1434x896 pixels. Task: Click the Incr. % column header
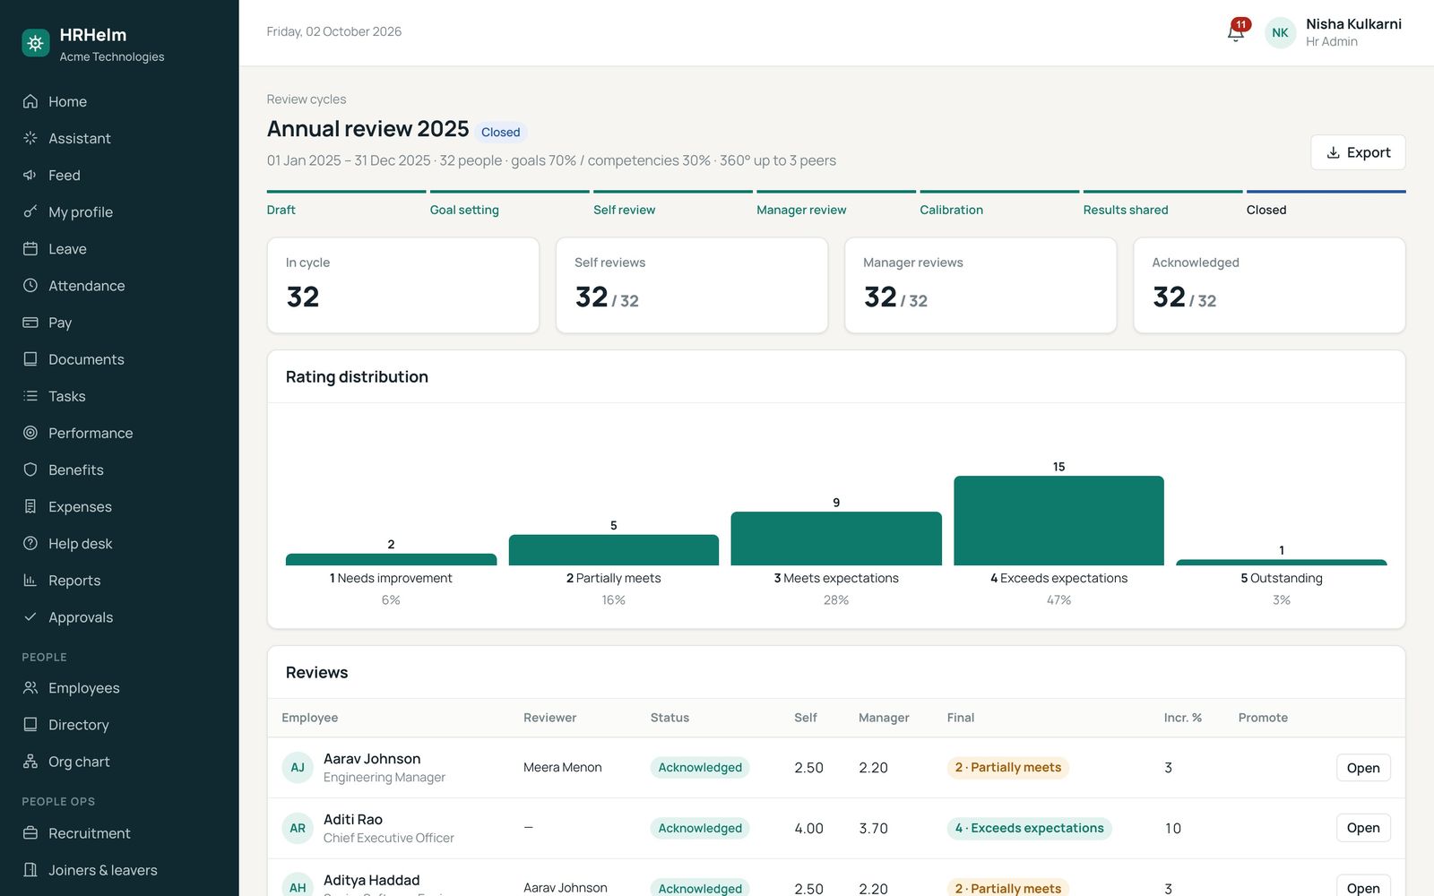(x=1182, y=718)
